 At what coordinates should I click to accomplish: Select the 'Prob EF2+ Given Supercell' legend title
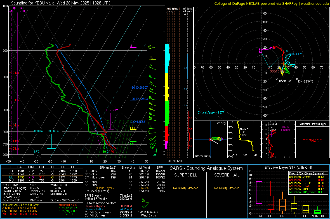(x=307, y=173)
